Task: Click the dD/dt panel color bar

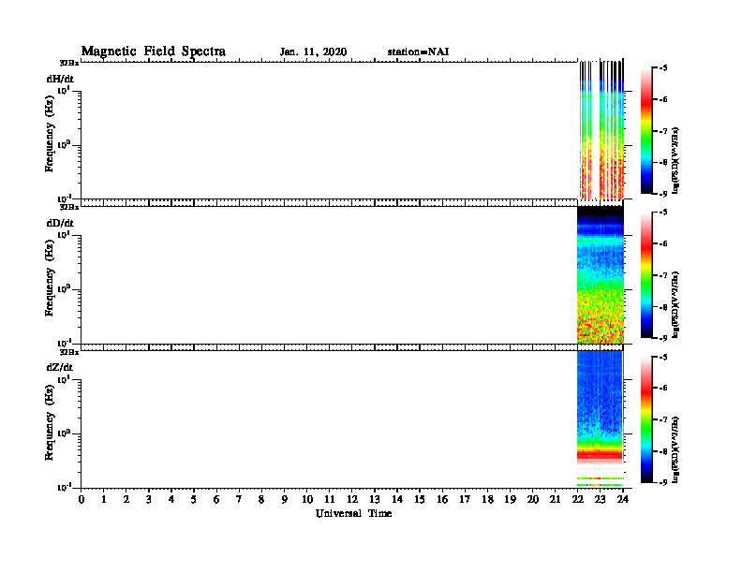Action: pyautogui.click(x=646, y=275)
